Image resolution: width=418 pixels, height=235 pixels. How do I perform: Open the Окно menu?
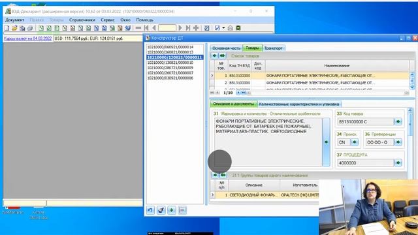(x=125, y=20)
